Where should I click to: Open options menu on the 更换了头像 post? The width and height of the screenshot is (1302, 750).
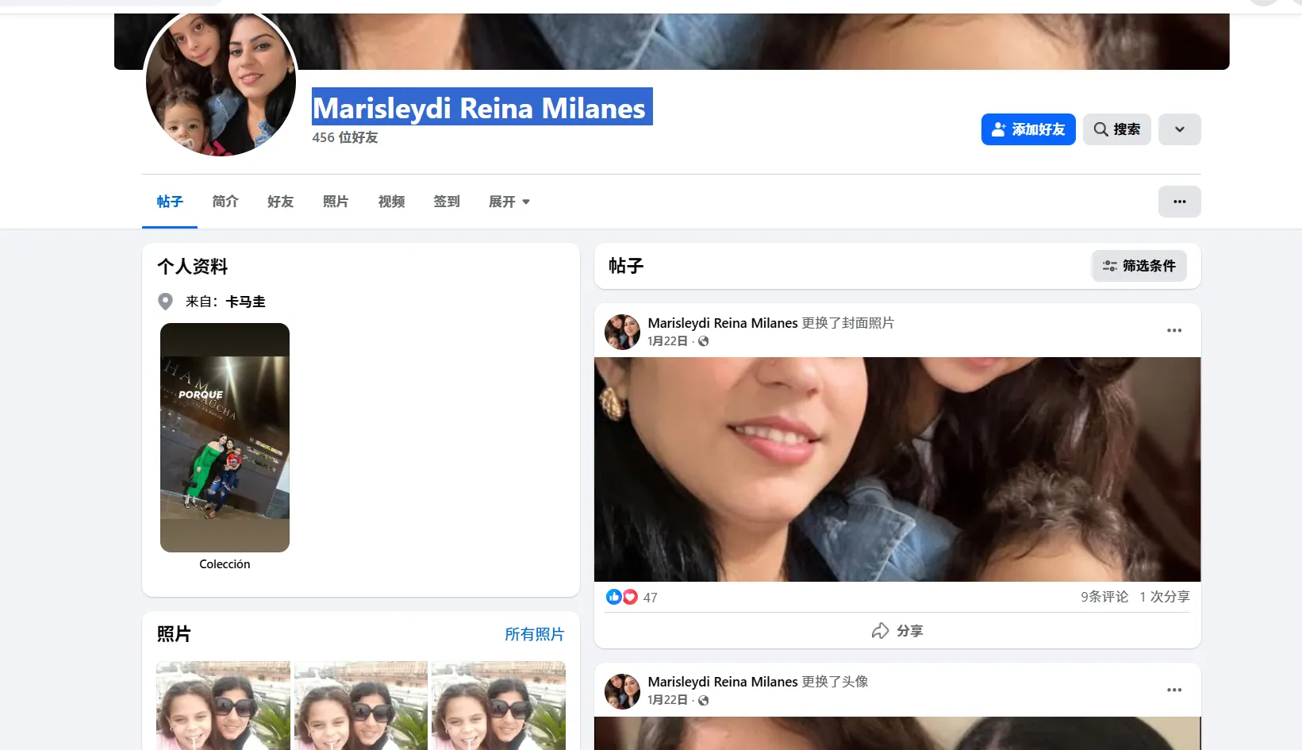pos(1174,690)
